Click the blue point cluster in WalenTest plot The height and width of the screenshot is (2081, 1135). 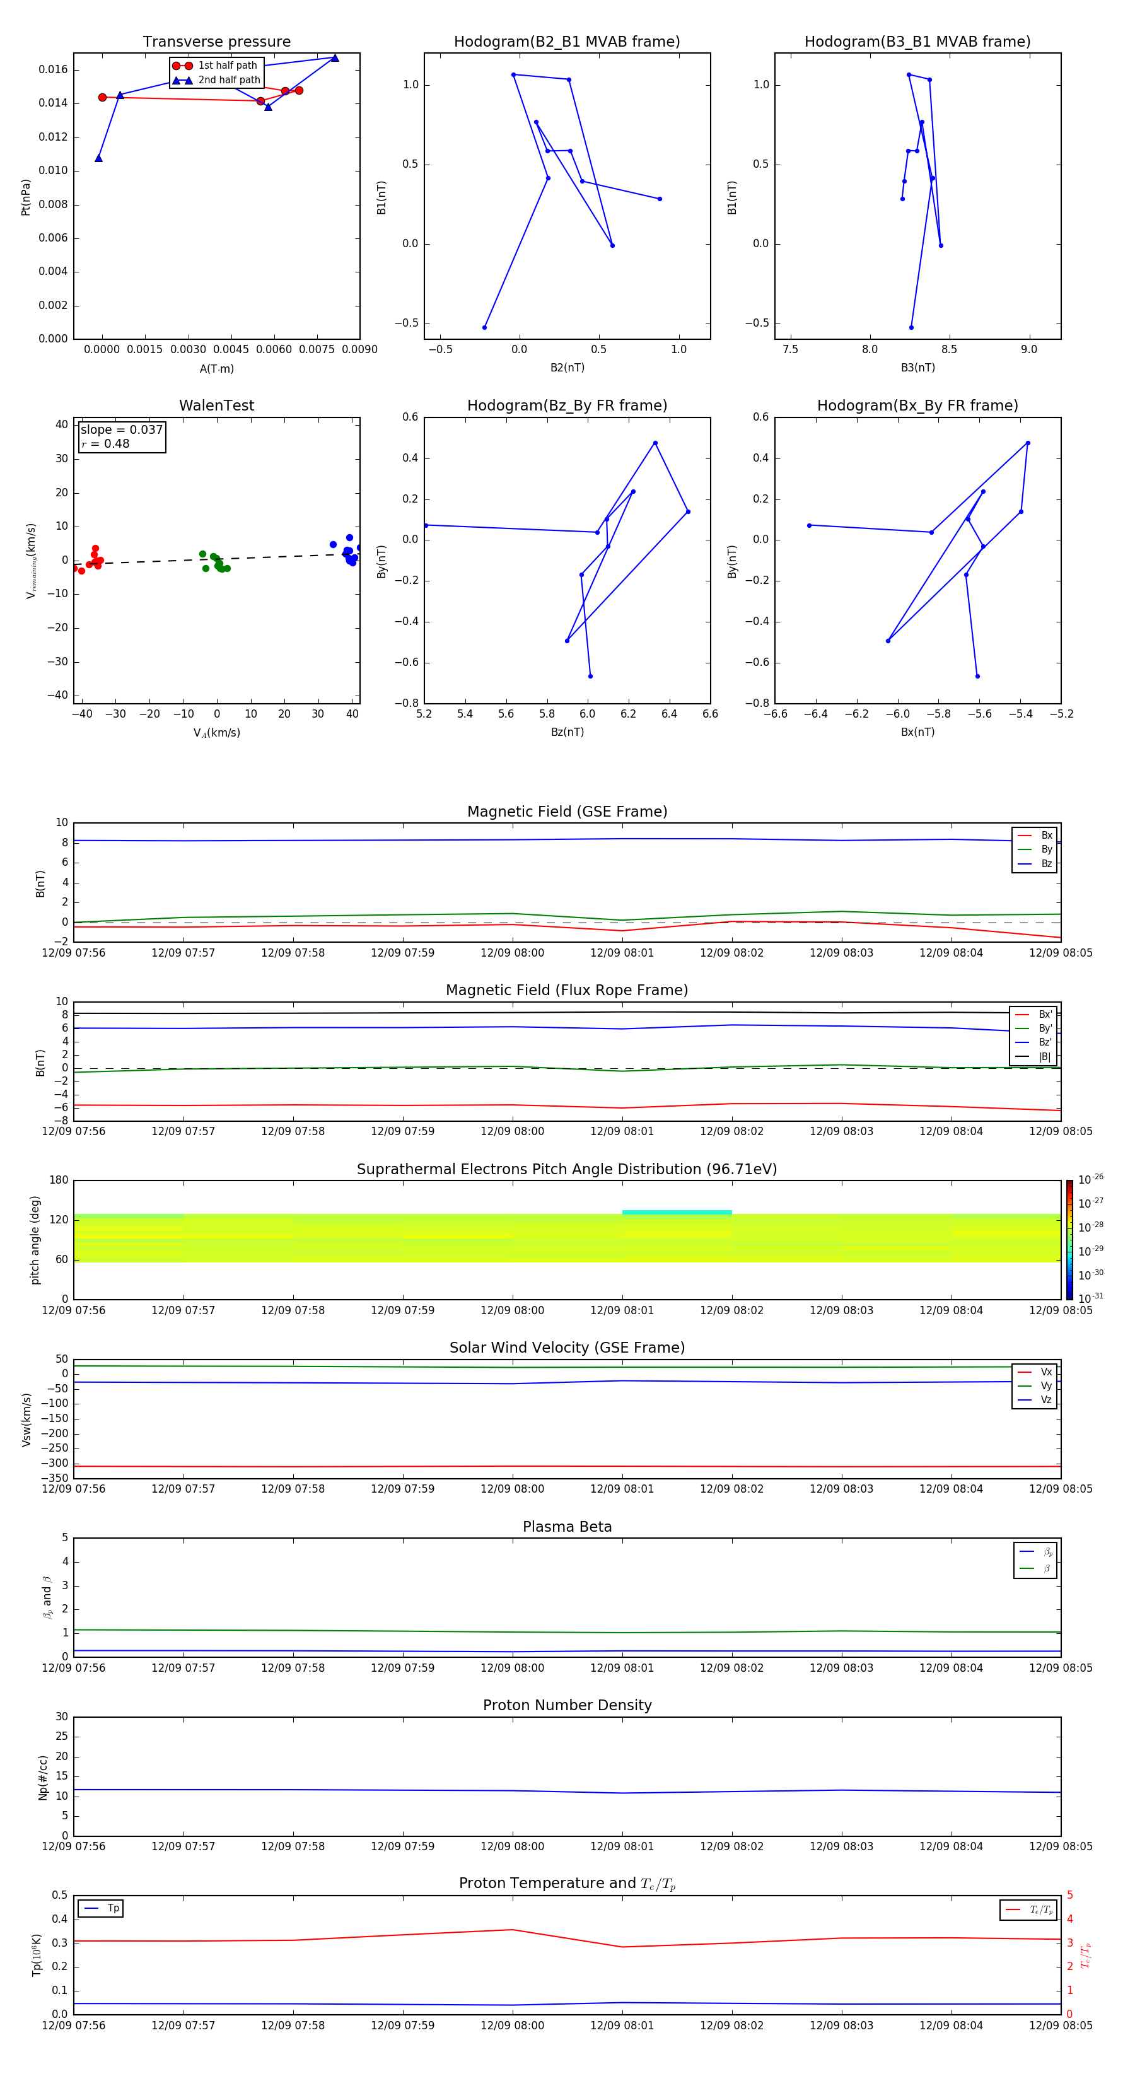pyautogui.click(x=347, y=551)
